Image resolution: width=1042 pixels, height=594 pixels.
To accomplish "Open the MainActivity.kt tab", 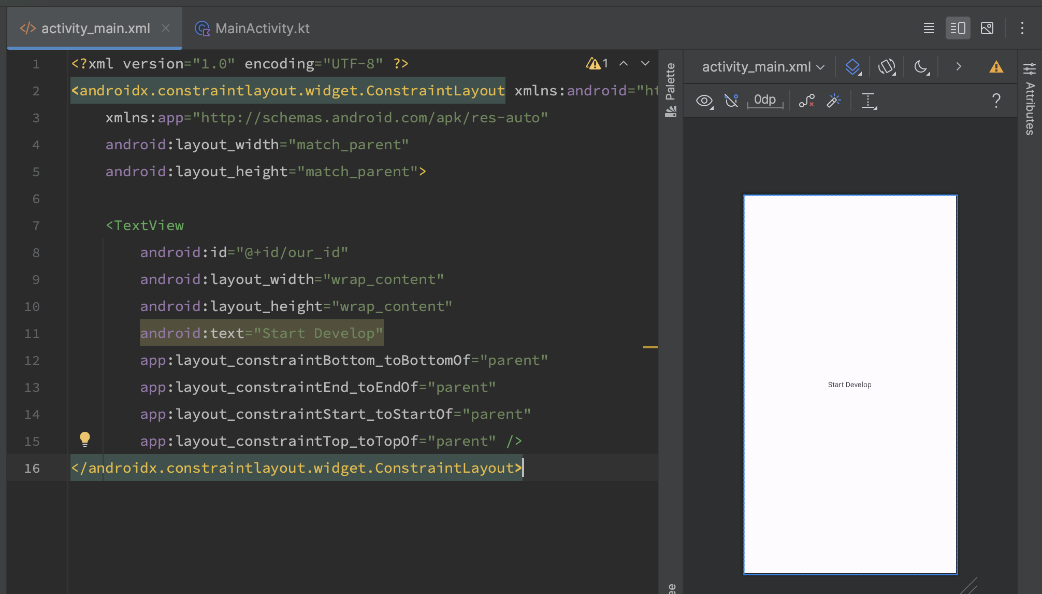I will pos(252,28).
